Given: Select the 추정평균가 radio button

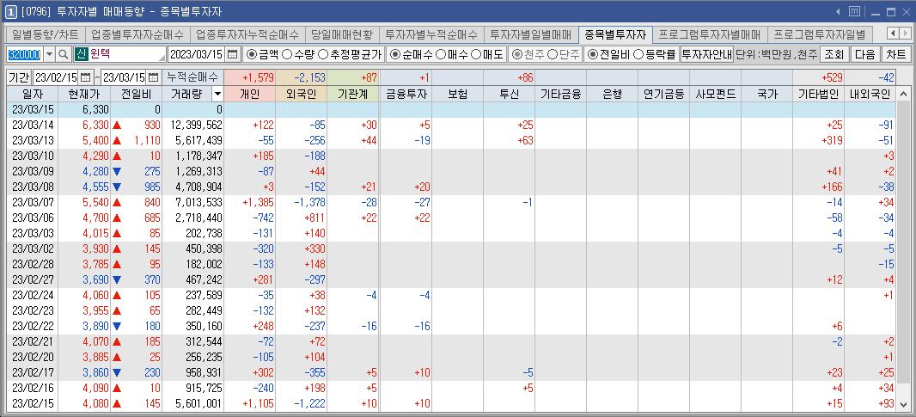Looking at the screenshot, I should [322, 54].
